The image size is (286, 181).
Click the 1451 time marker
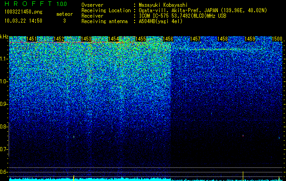(31, 39)
